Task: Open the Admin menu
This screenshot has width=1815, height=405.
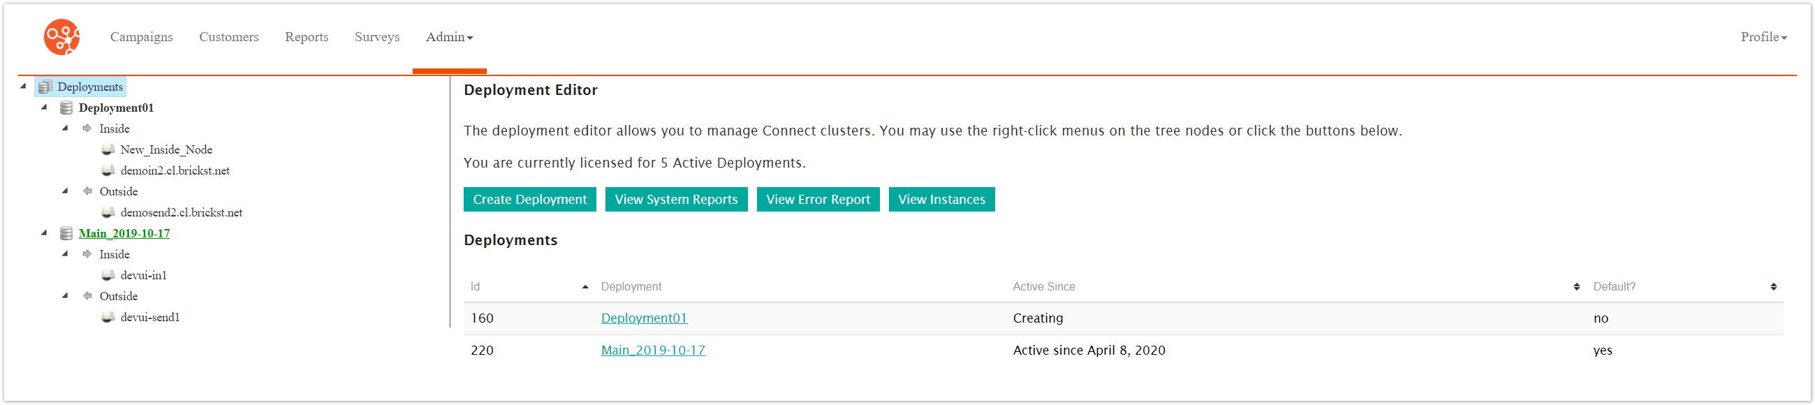Action: click(449, 36)
